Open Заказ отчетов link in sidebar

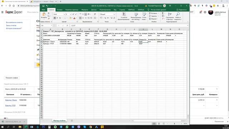[11, 25]
